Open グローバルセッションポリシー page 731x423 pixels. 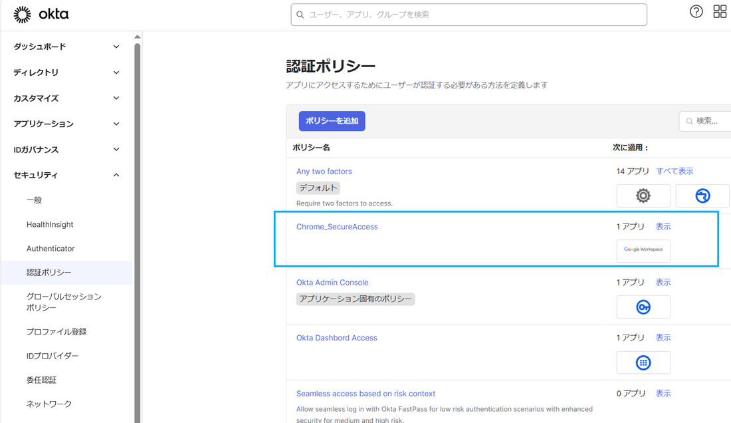[64, 302]
